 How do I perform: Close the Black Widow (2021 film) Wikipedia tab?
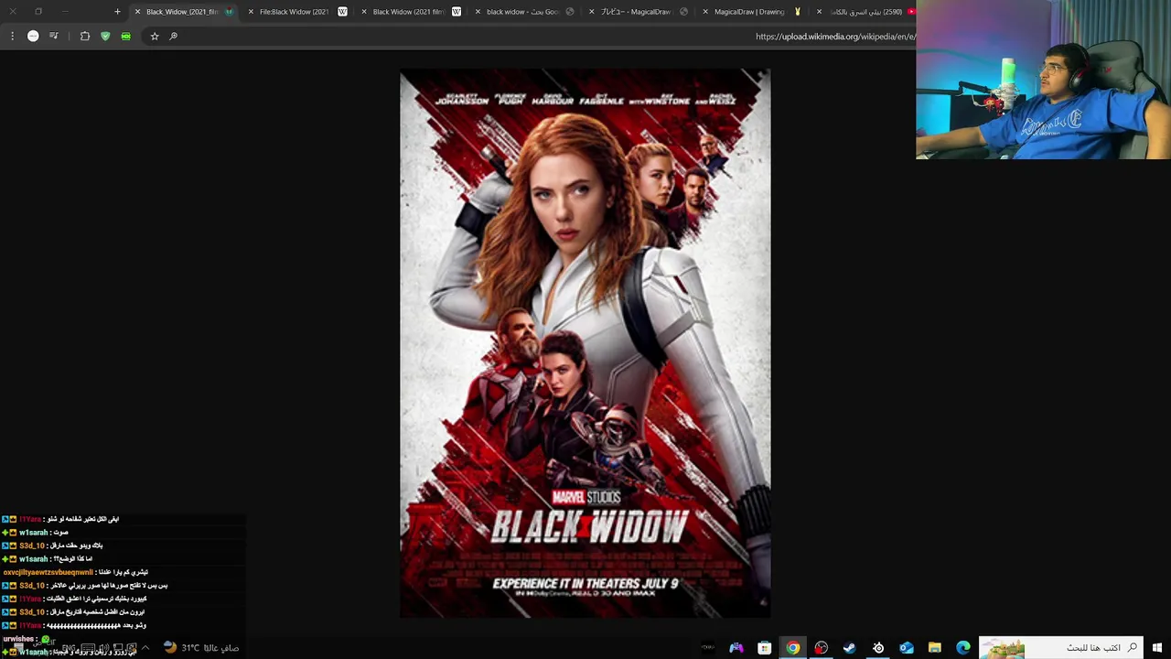pos(364,12)
